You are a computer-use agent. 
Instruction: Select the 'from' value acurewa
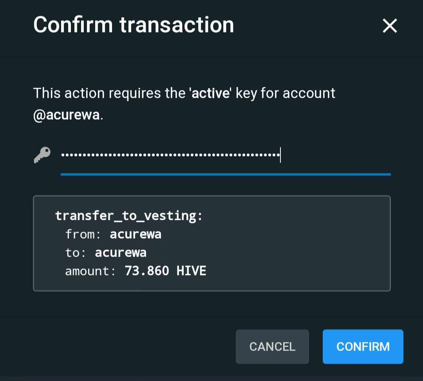click(136, 234)
